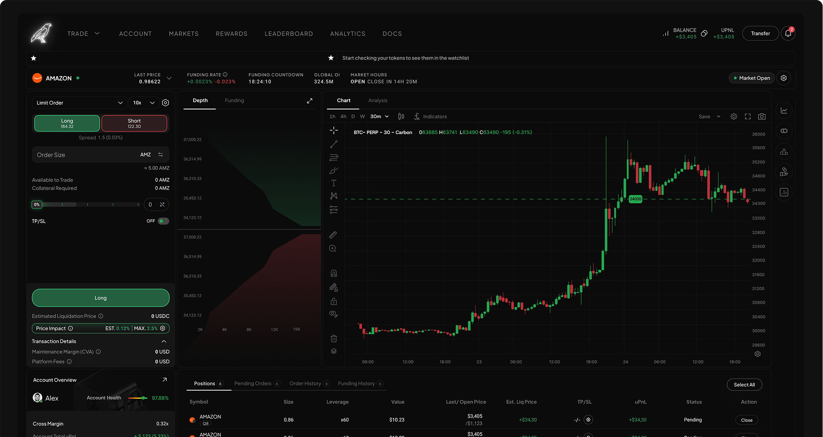Image resolution: width=823 pixels, height=437 pixels.
Task: Click the raven logo icon
Action: click(x=41, y=33)
